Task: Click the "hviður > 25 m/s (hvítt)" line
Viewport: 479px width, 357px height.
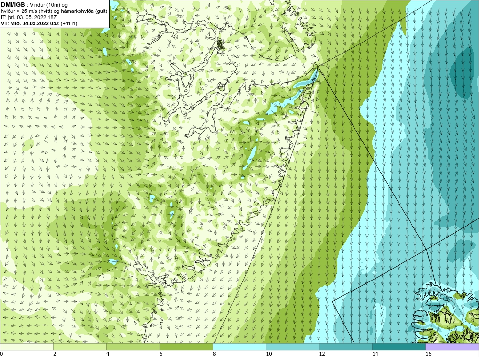Action: coord(26,11)
